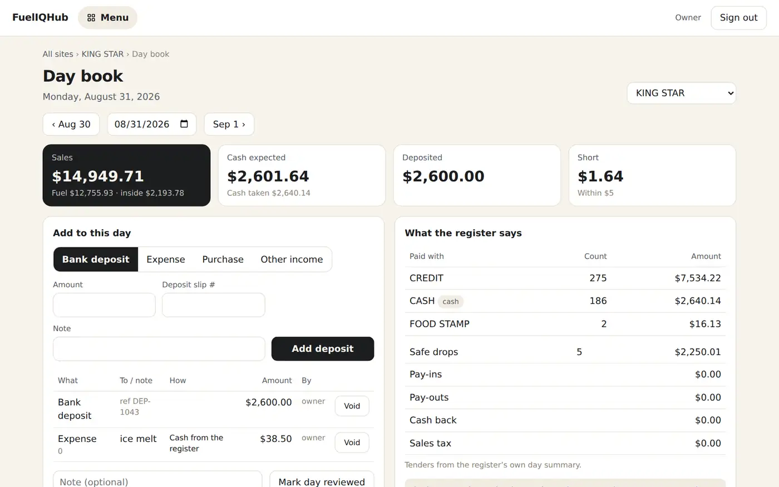
Task: Open the Menu grid icon
Action: 91,18
